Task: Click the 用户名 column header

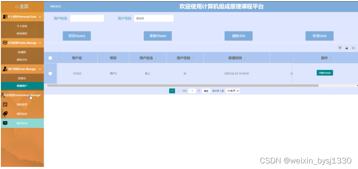Action: tap(77, 58)
